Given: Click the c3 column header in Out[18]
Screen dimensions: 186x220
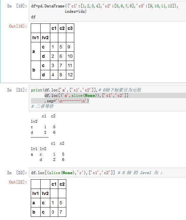Looking at the screenshot, I should tap(70, 28).
